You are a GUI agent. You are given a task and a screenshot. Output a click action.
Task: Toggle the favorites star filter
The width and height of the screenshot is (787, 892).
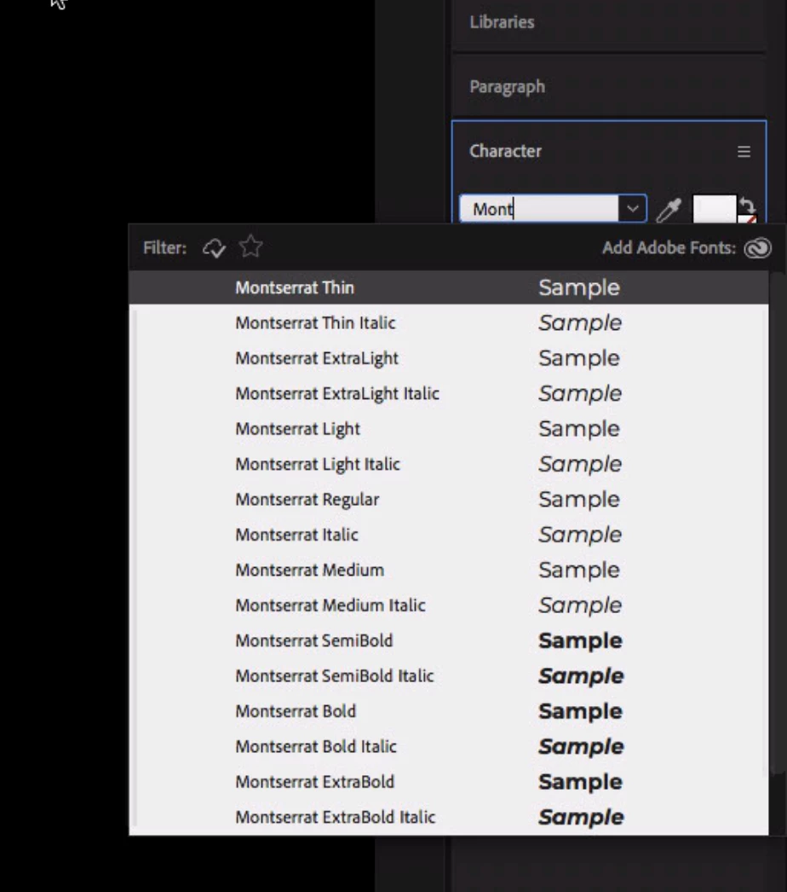click(250, 247)
